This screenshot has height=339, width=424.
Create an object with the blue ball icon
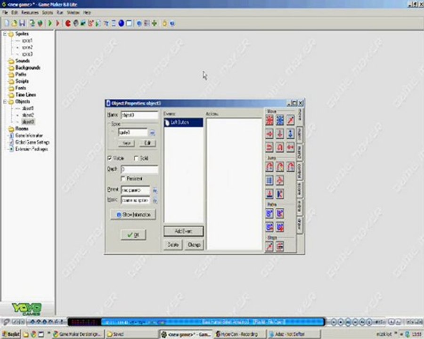click(x=121, y=23)
